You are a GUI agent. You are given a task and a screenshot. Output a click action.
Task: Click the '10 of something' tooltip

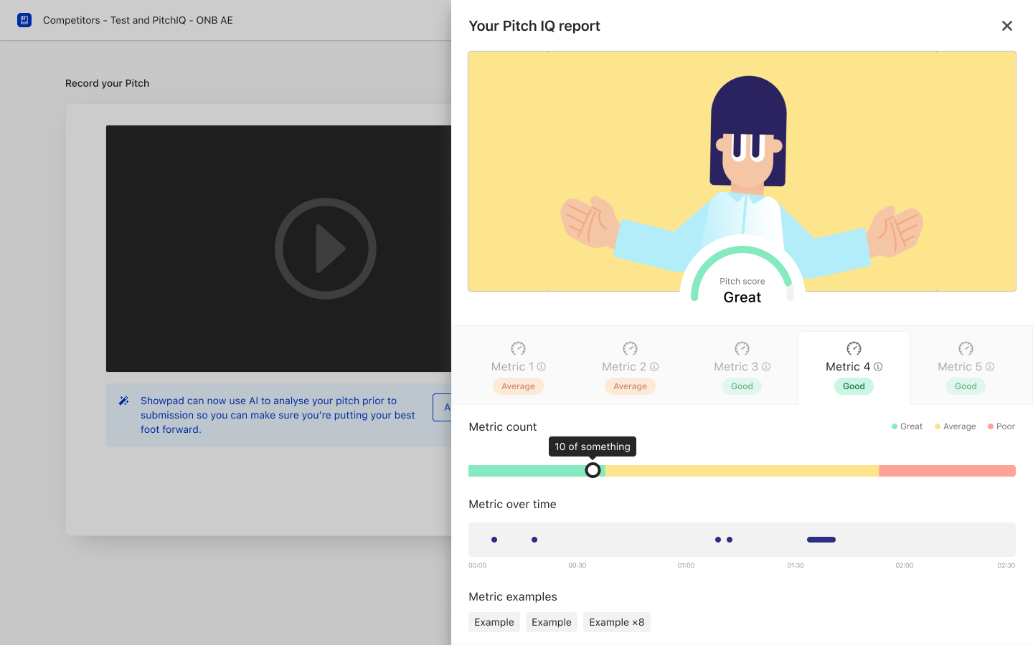(593, 446)
